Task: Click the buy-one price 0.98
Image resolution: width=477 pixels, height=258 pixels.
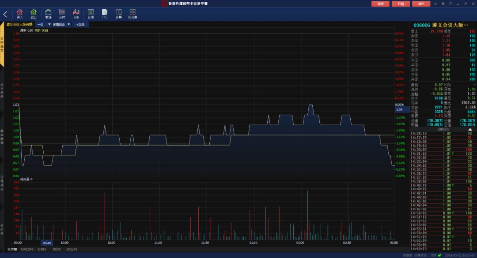Action: click(446, 60)
